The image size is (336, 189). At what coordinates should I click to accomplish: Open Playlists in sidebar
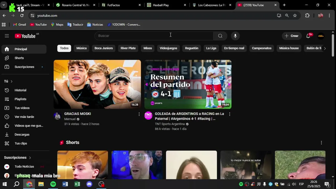tap(24, 99)
